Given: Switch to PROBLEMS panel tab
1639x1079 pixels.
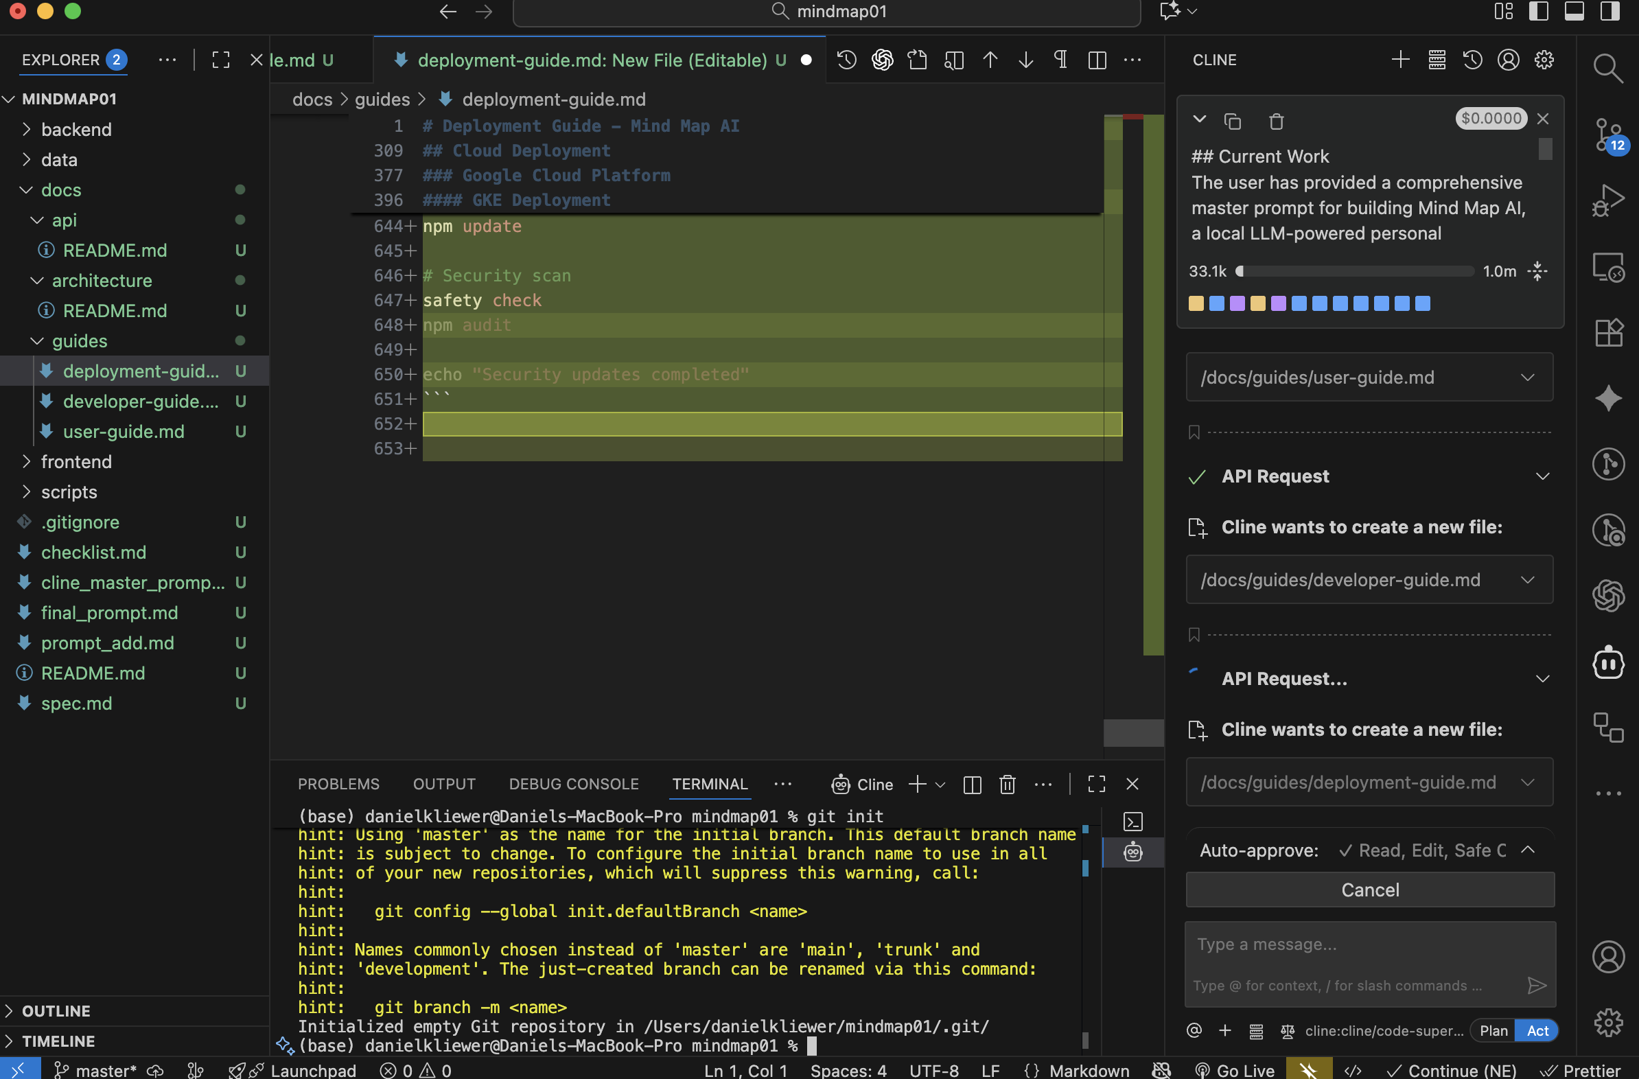Looking at the screenshot, I should click(x=338, y=785).
